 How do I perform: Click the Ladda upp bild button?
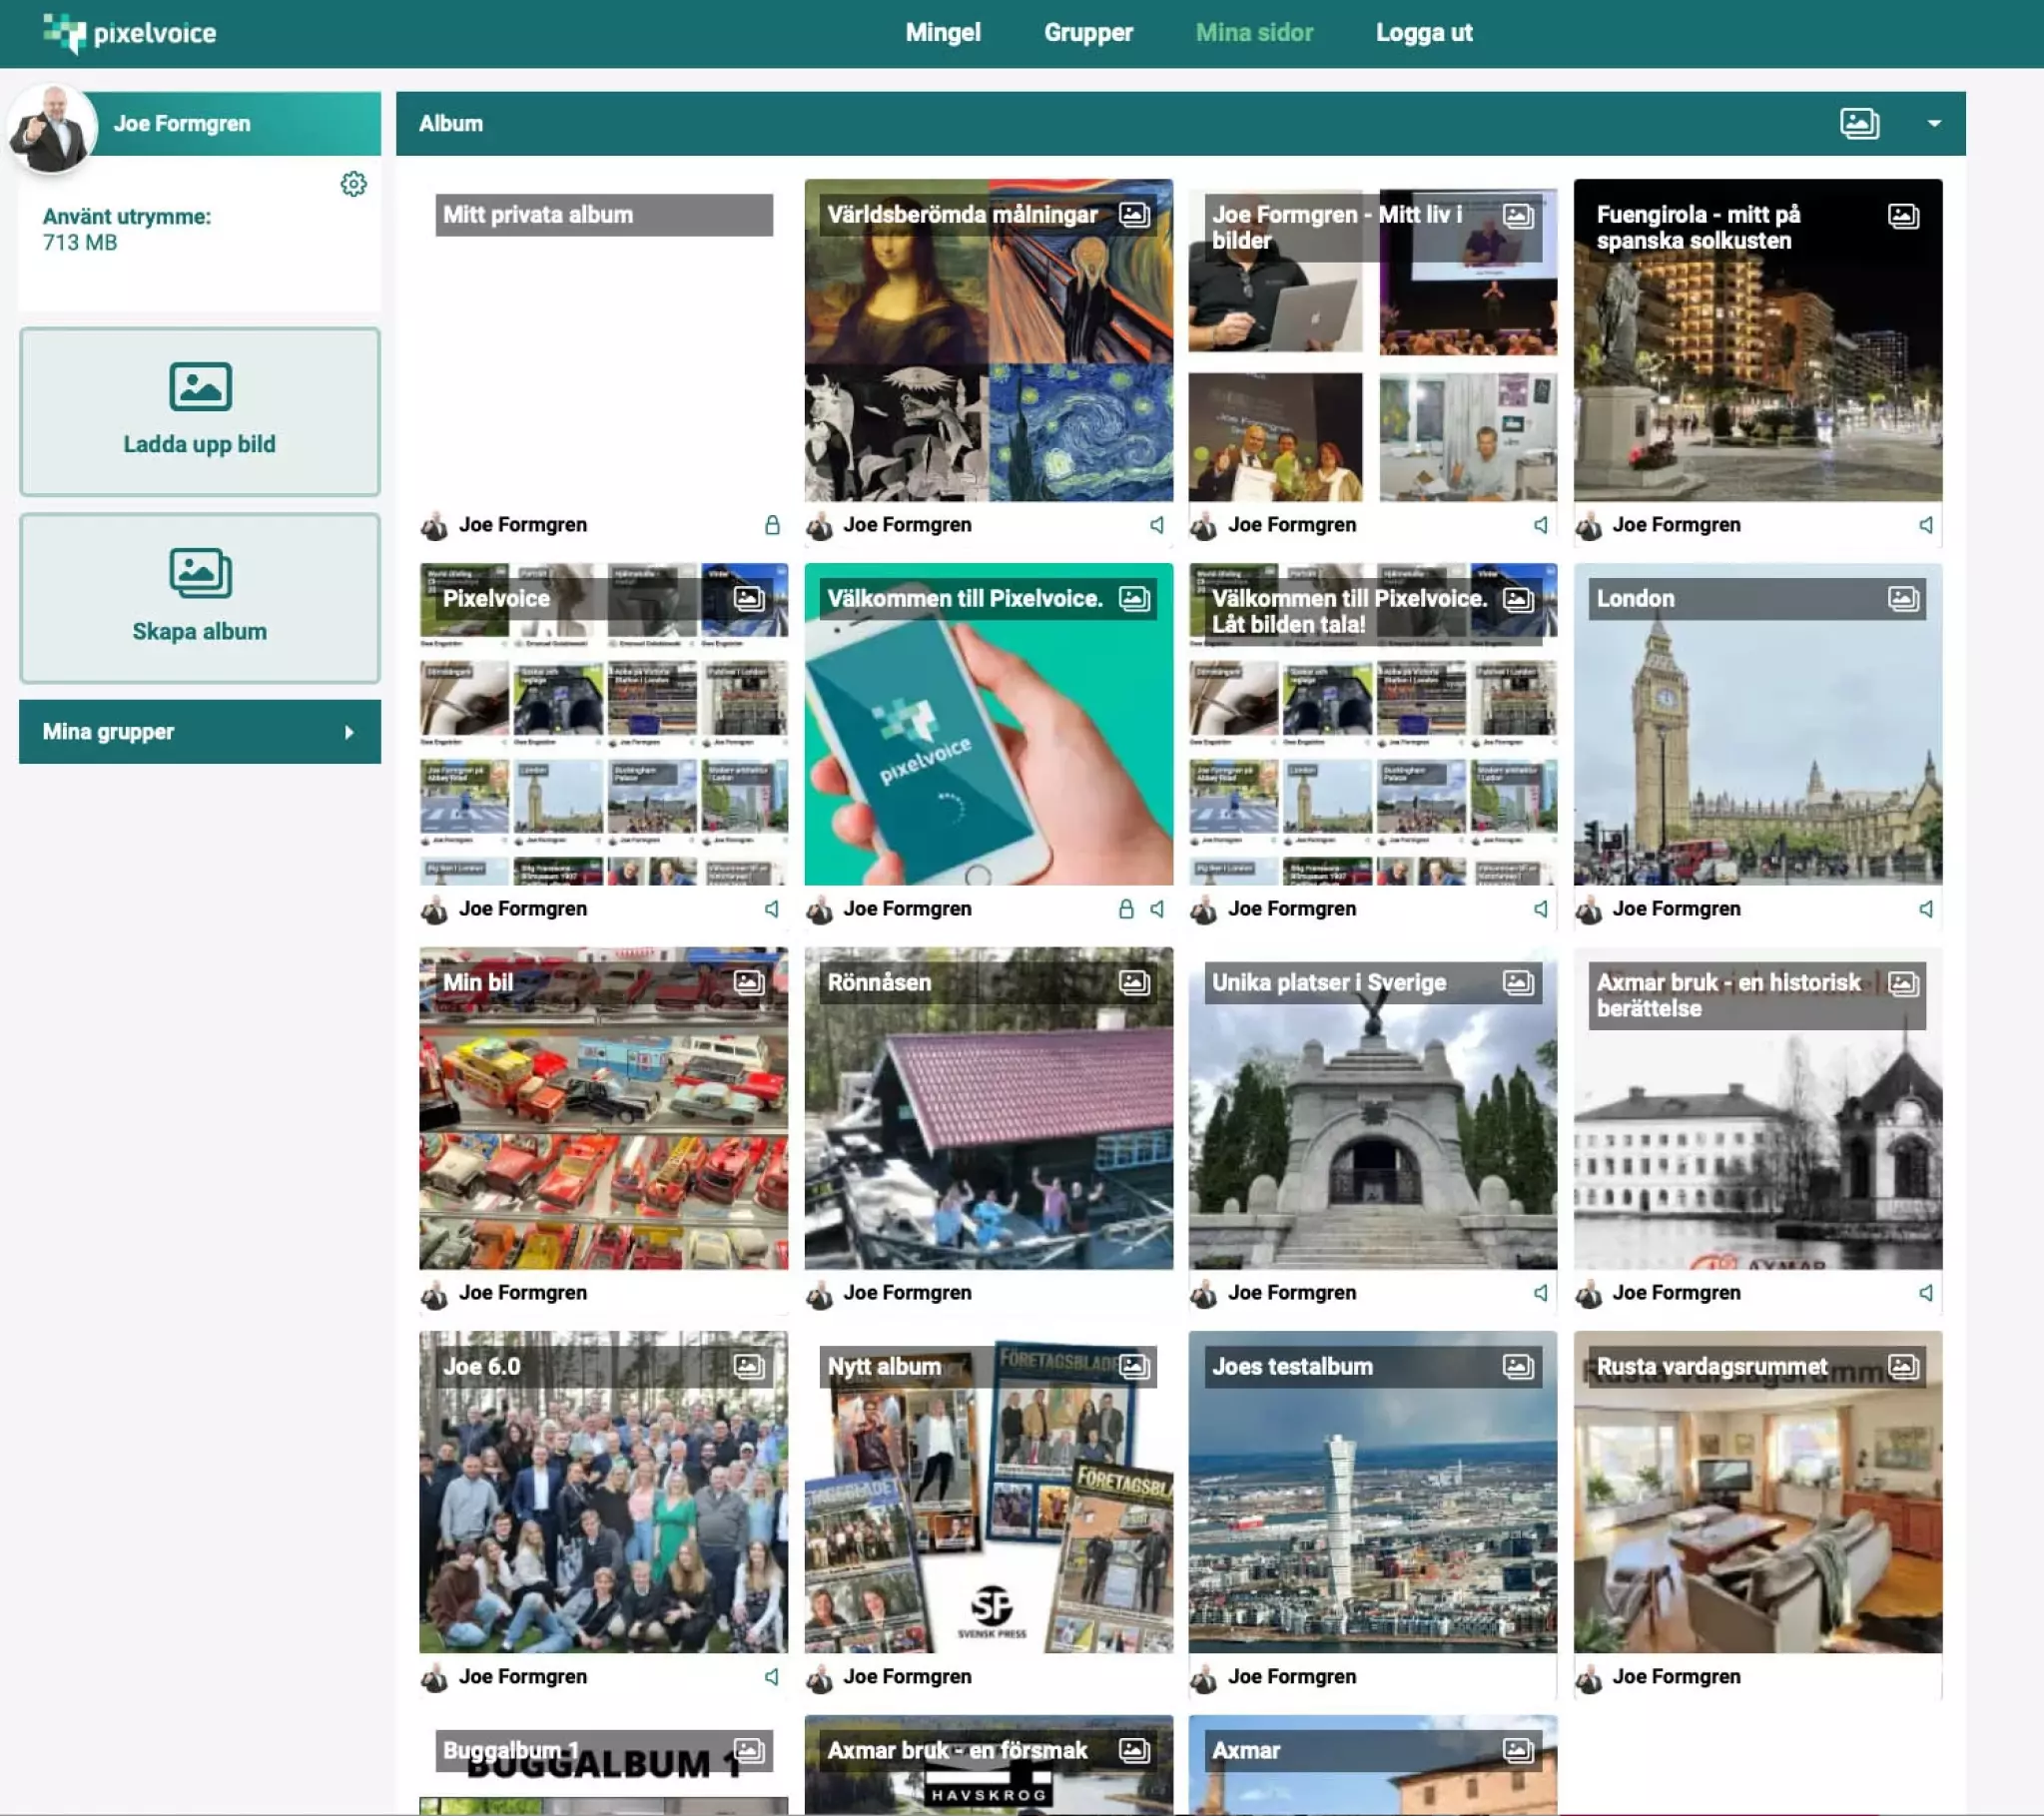coord(199,411)
